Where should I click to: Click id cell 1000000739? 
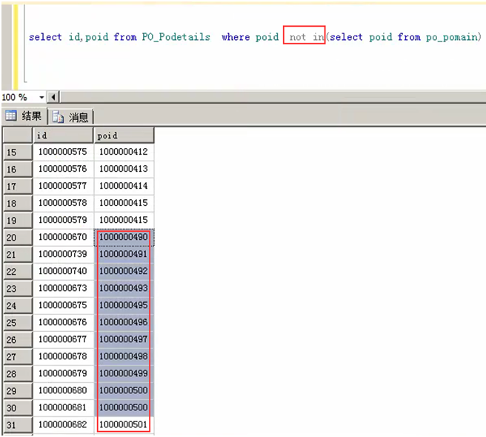63,254
